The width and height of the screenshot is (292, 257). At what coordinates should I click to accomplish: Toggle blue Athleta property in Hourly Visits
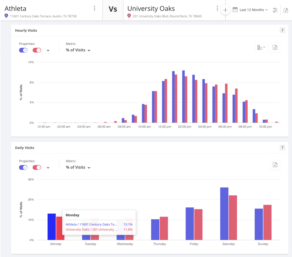pyautogui.click(x=23, y=50)
